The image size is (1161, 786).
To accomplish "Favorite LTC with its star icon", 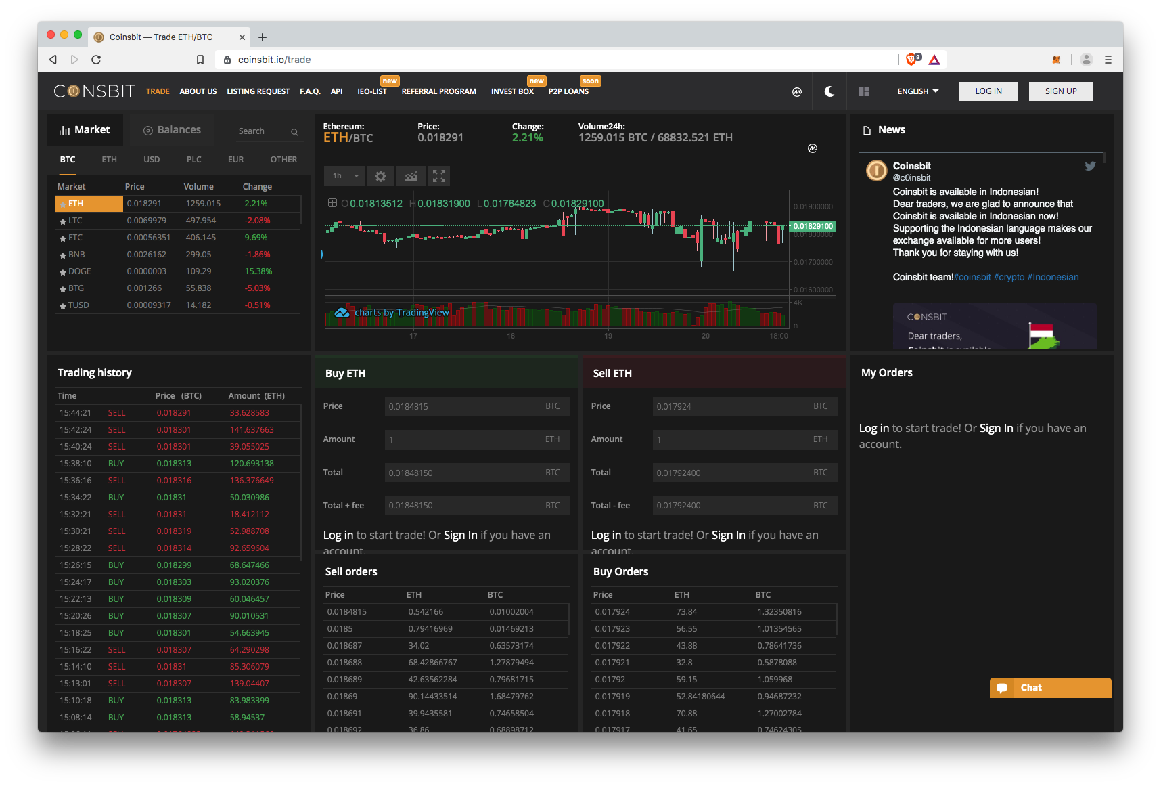I will tap(63, 221).
